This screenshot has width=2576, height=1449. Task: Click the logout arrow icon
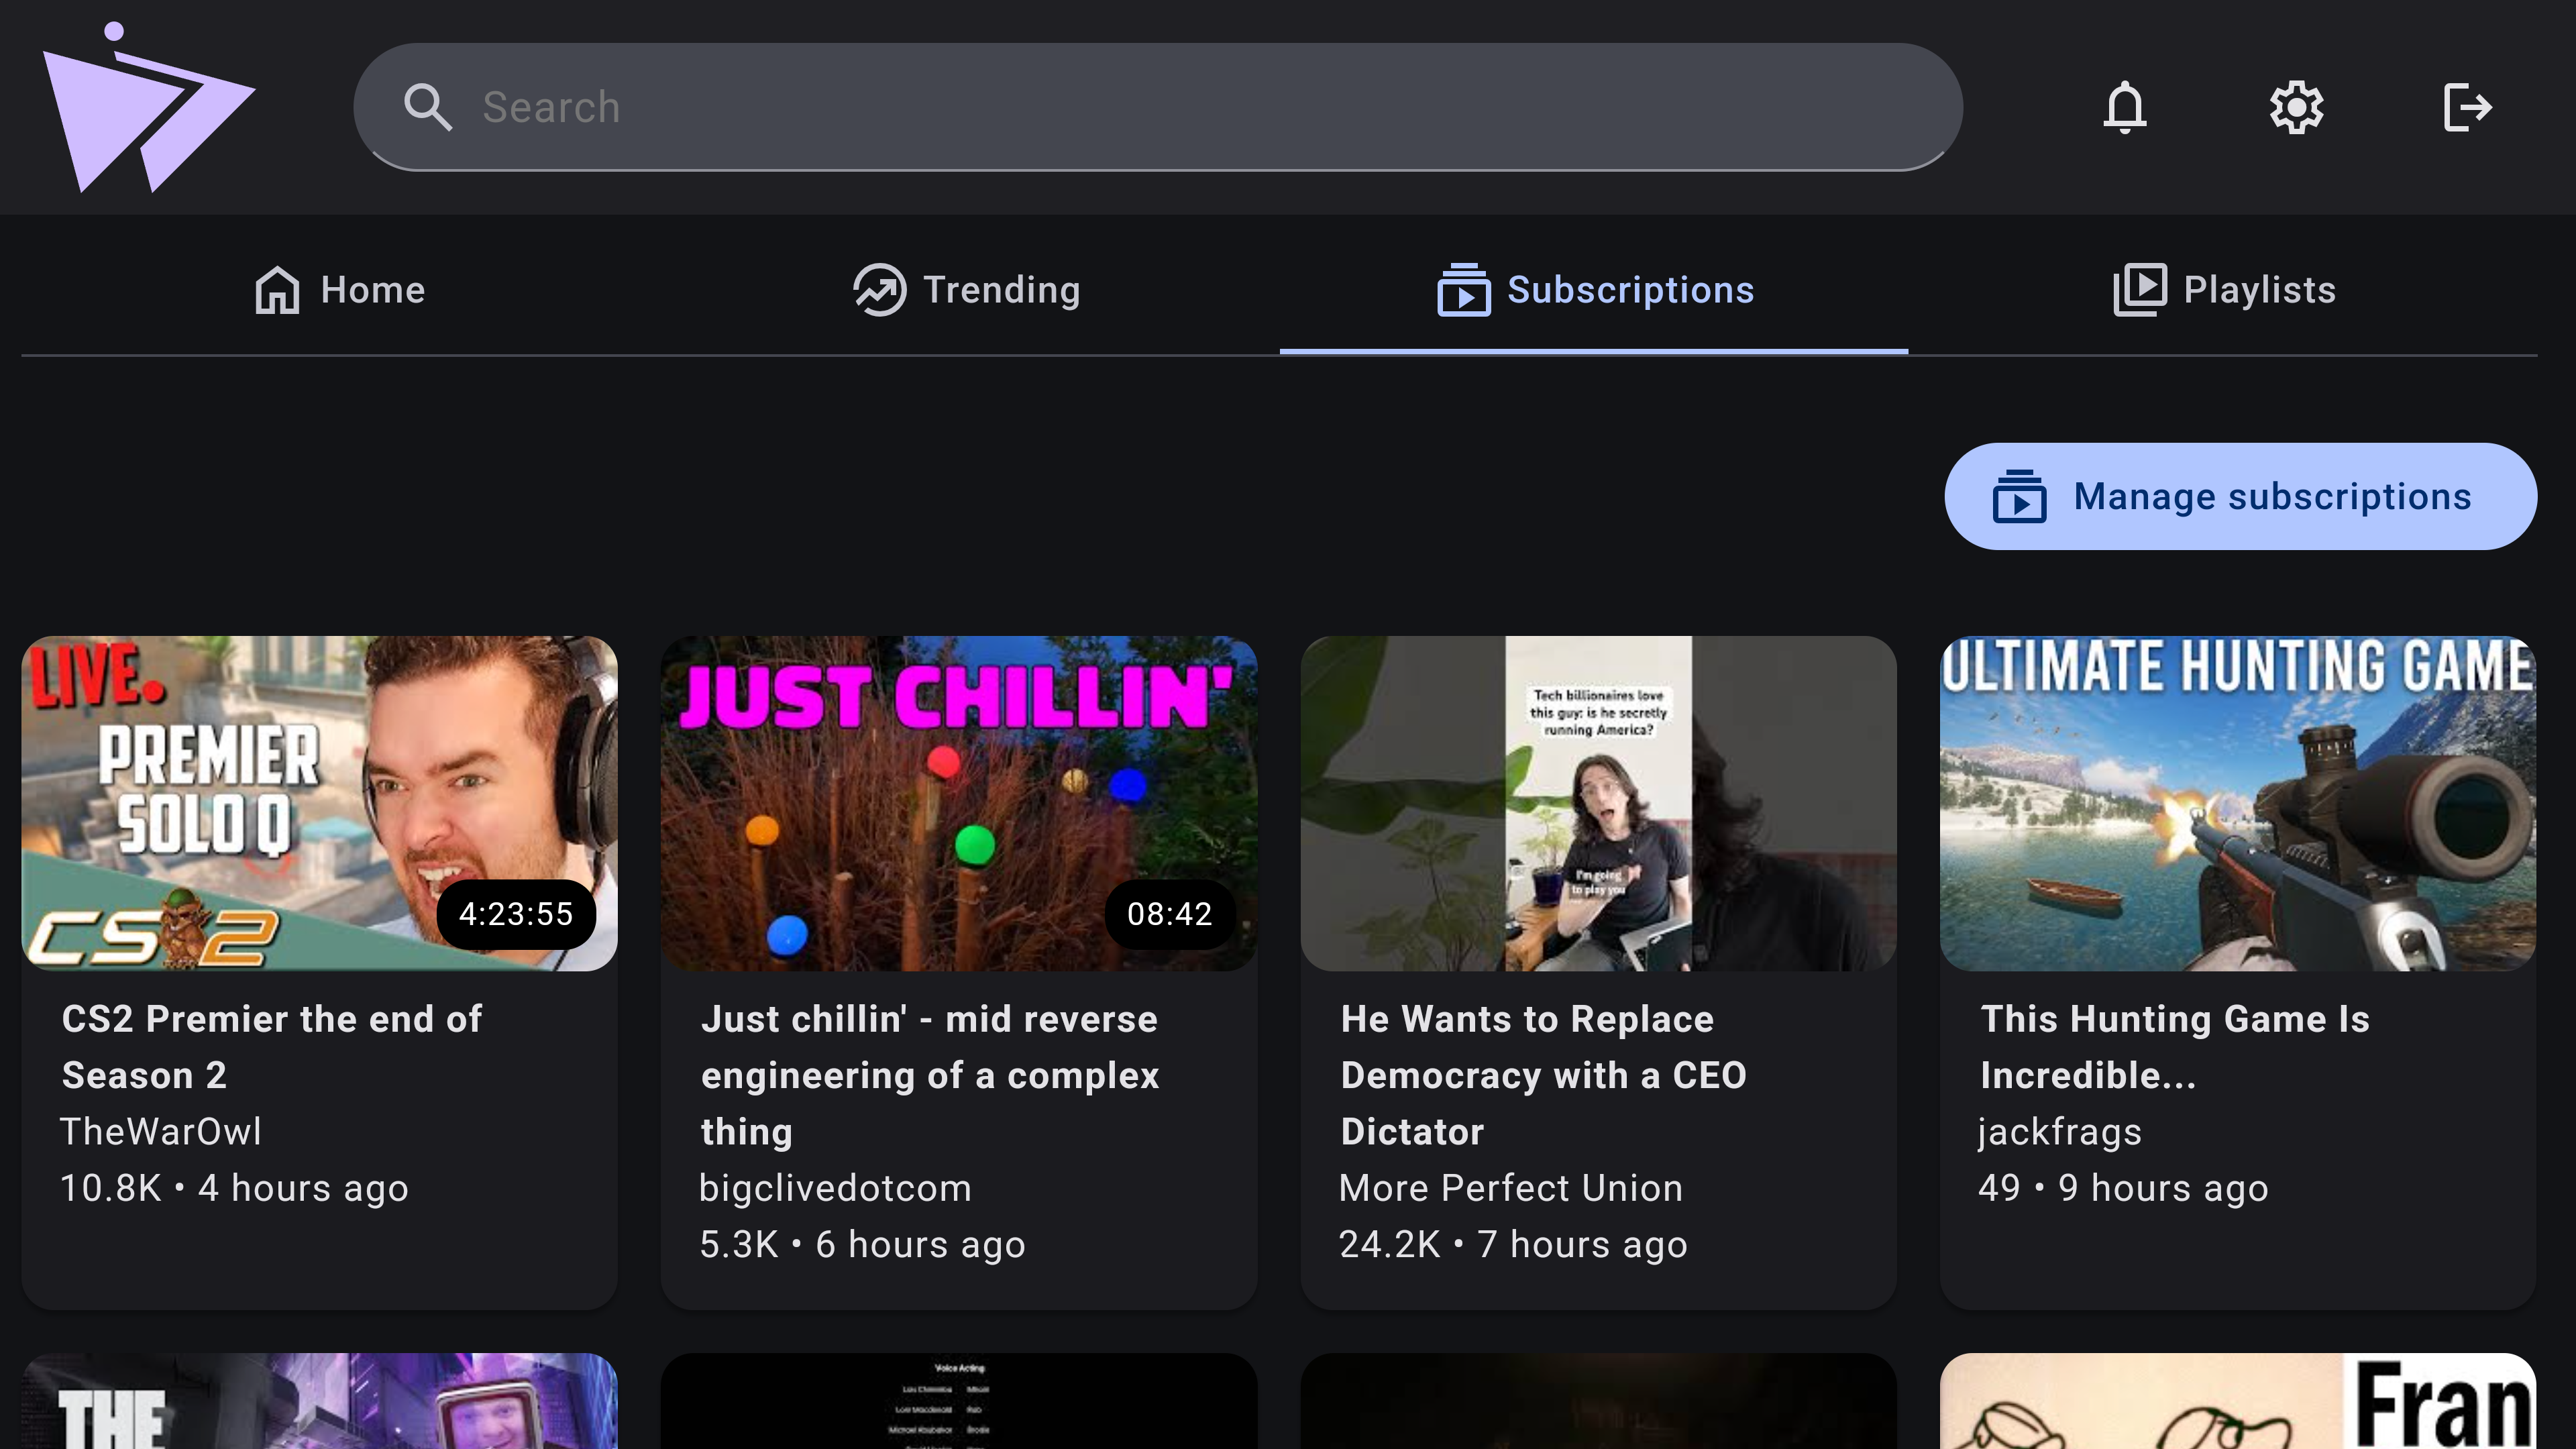[x=2467, y=107]
